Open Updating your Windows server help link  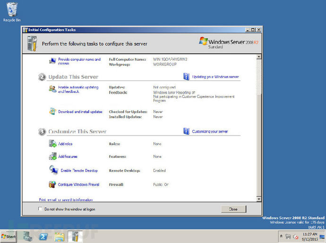tap(215, 77)
